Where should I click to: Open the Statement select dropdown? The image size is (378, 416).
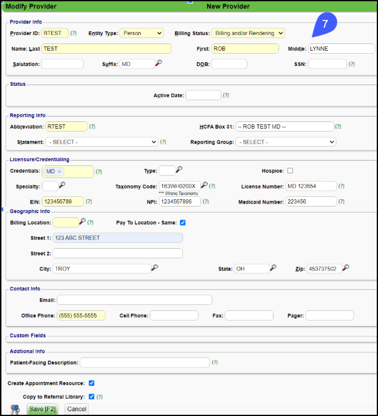click(101, 142)
